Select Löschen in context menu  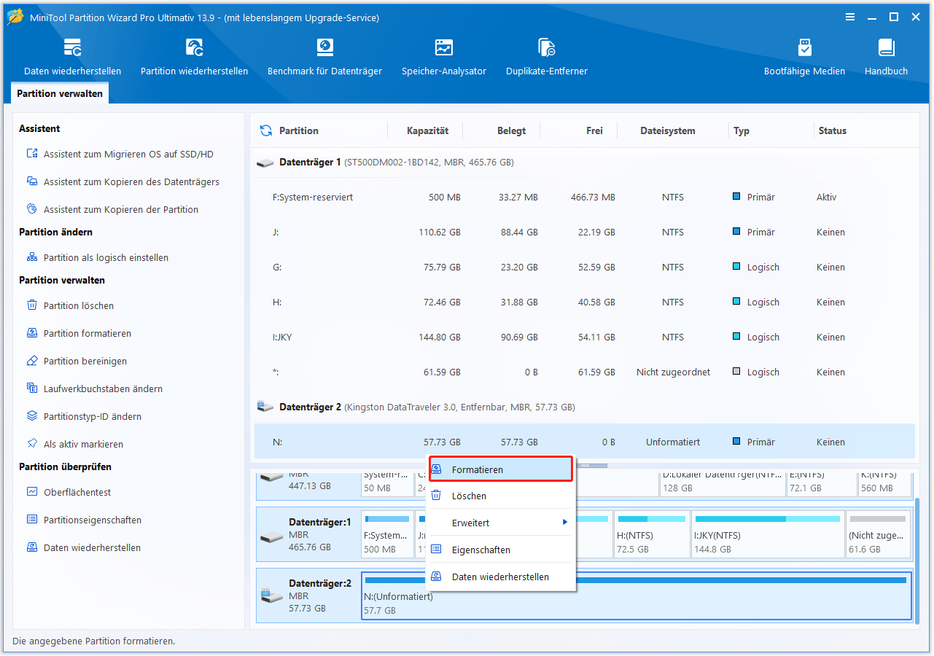tap(500, 496)
